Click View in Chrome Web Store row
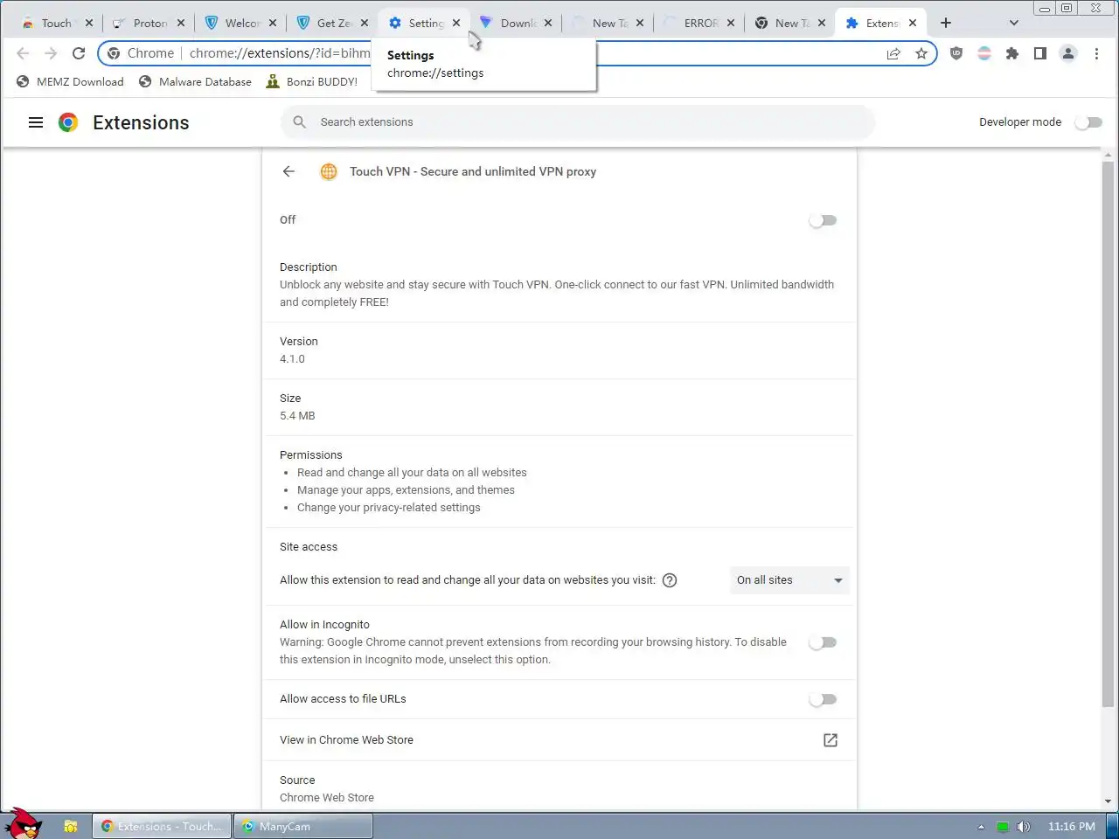The height and width of the screenshot is (839, 1119). (x=559, y=740)
